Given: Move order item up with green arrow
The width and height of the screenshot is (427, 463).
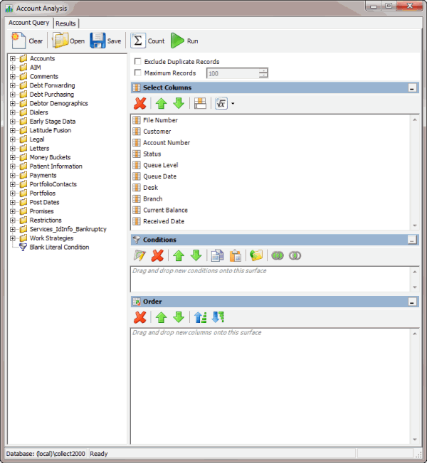Looking at the screenshot, I should click(161, 317).
